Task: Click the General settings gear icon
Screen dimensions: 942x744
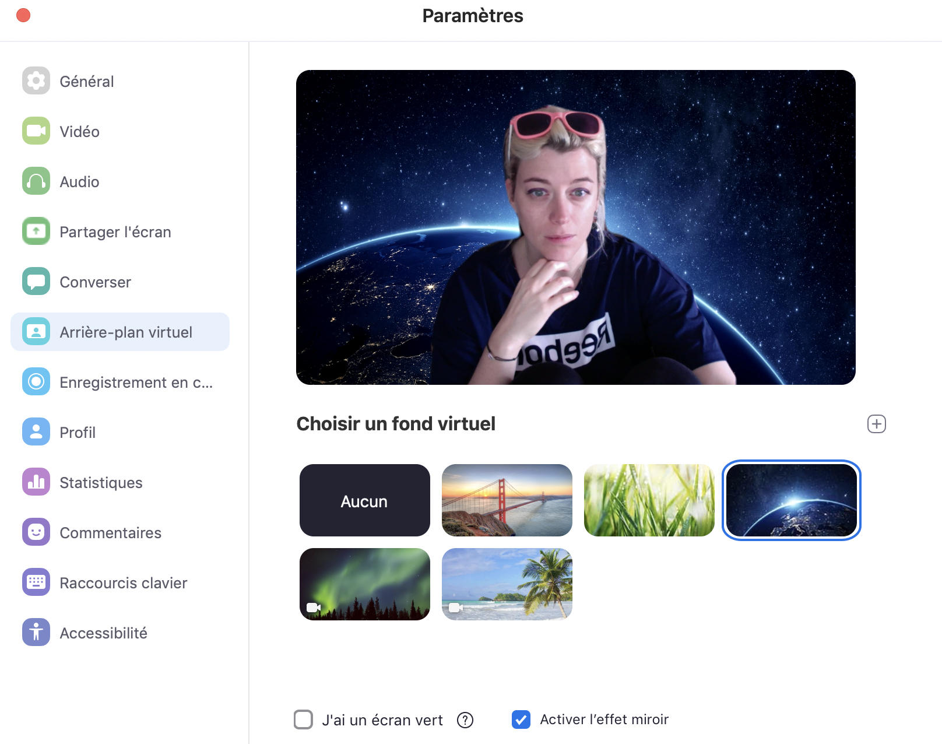Action: pos(36,80)
